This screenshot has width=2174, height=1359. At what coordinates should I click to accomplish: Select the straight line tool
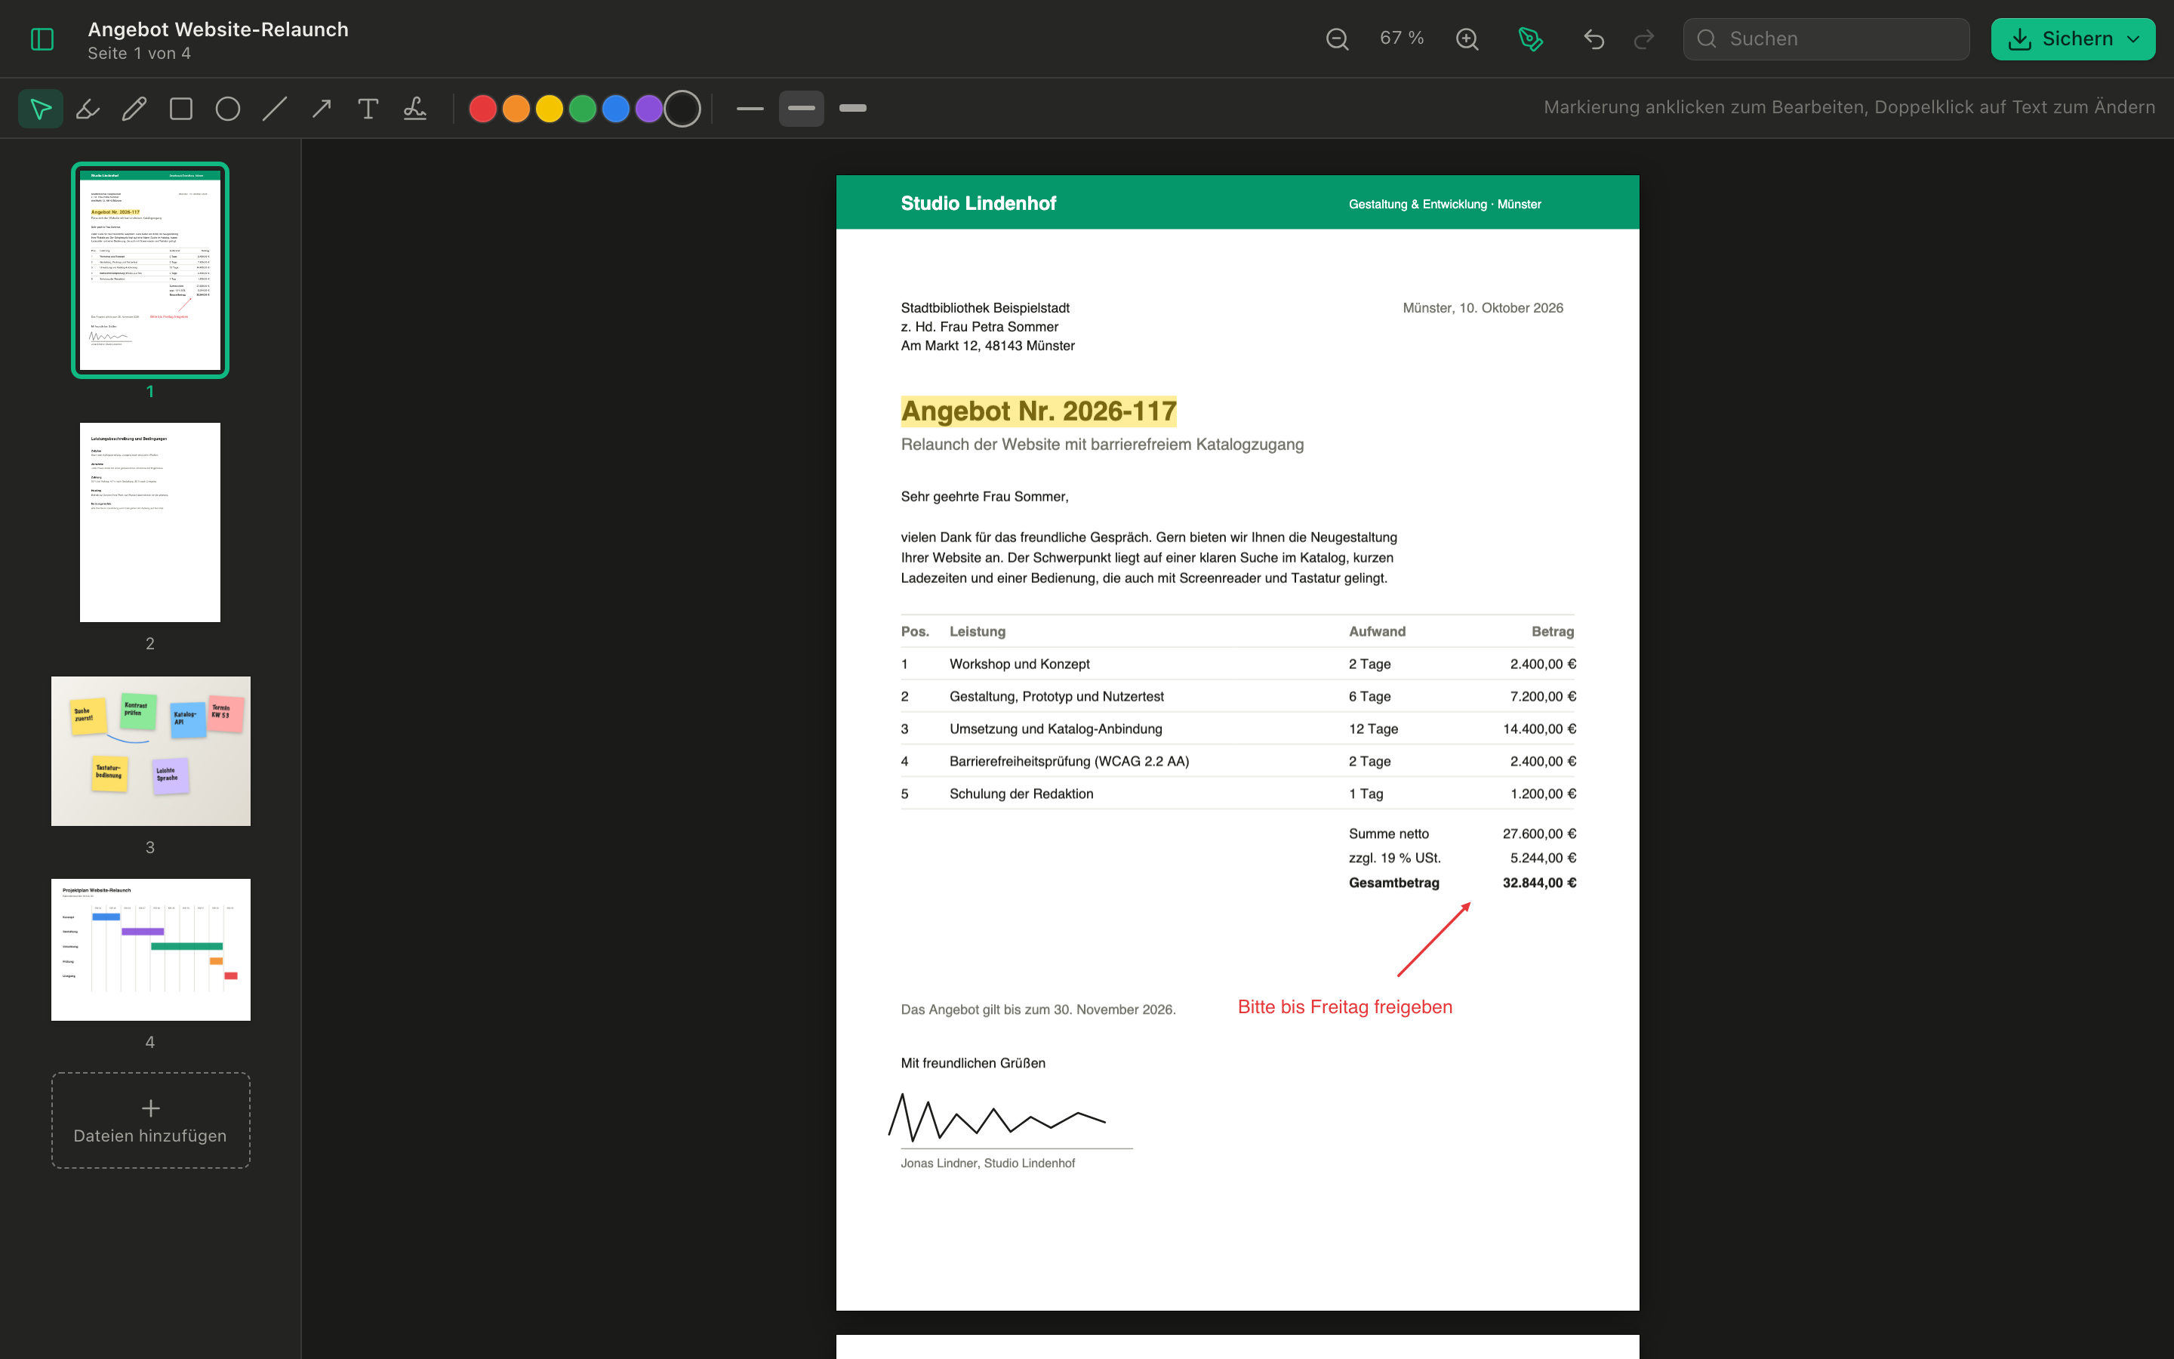tap(275, 109)
